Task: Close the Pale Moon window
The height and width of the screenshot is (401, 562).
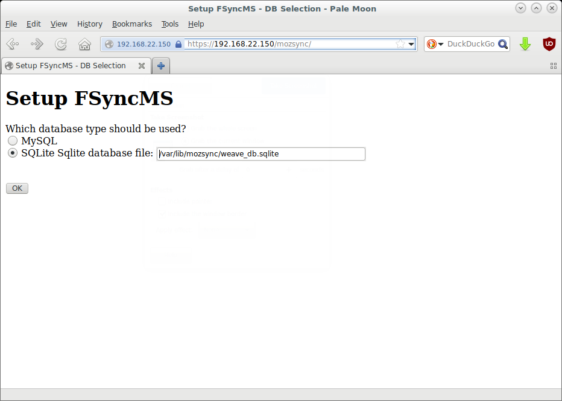Action: (552, 8)
